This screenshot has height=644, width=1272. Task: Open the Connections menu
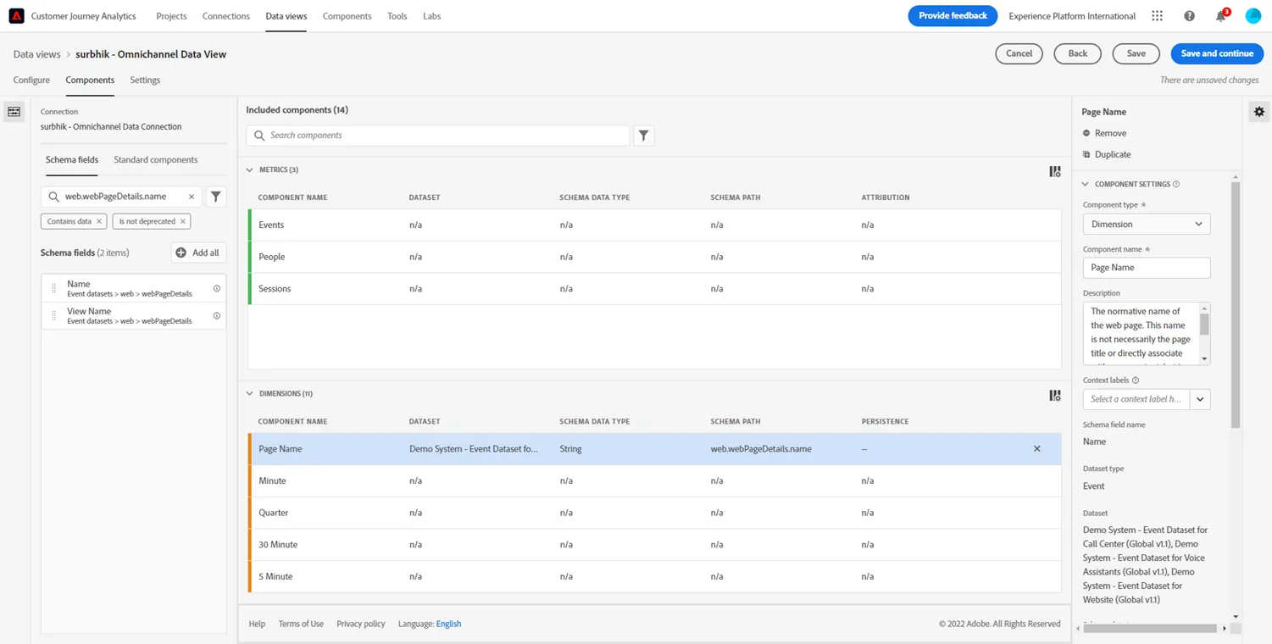[x=226, y=16]
